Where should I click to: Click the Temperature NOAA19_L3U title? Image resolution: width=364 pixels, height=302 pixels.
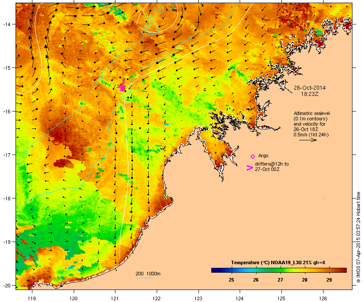click(x=278, y=262)
